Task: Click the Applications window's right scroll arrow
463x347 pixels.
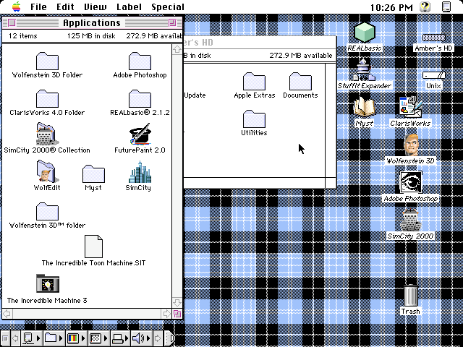Action: [x=166, y=313]
